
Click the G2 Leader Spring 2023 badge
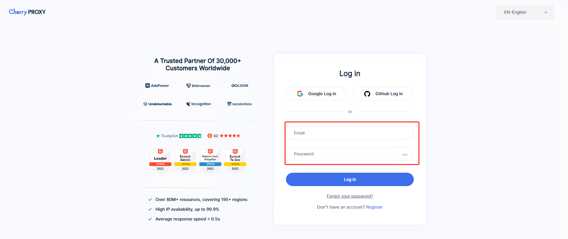[x=160, y=161]
